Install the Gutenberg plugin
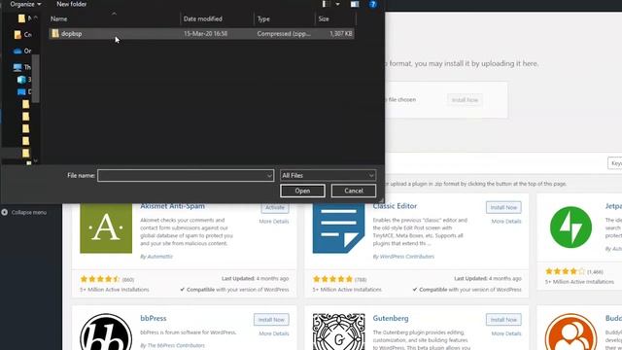 click(503, 320)
